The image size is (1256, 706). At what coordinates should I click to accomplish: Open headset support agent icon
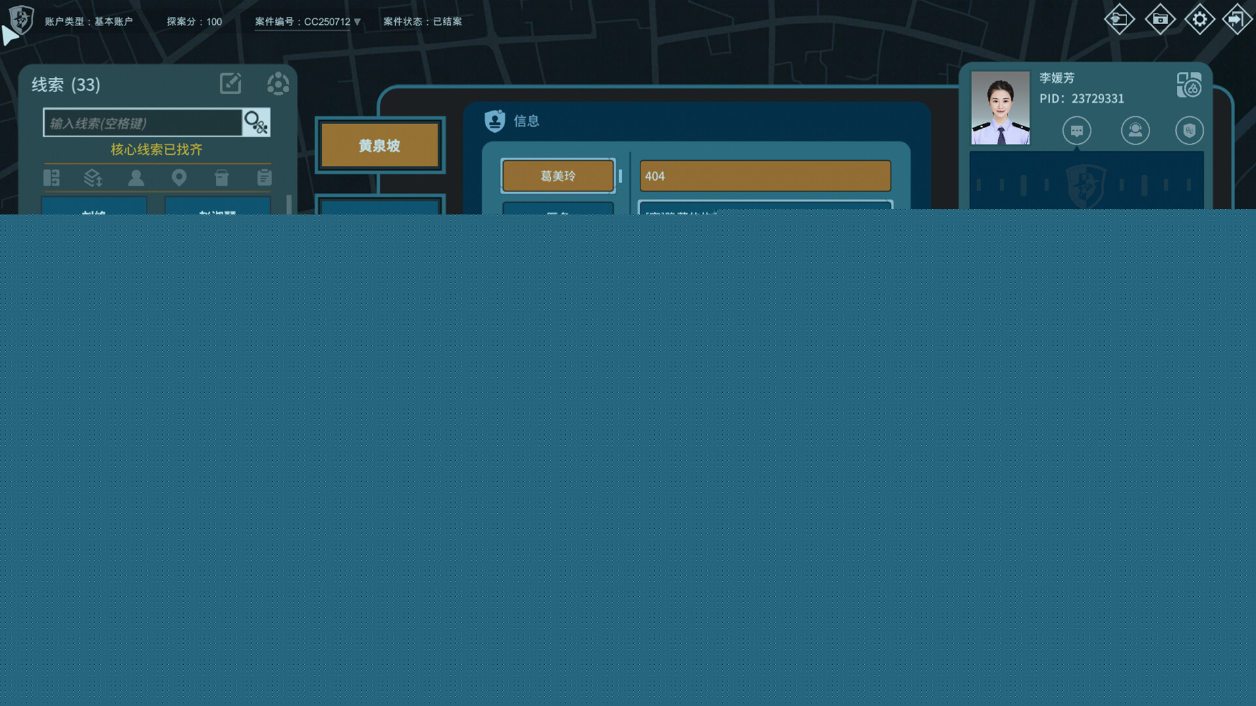click(1135, 131)
